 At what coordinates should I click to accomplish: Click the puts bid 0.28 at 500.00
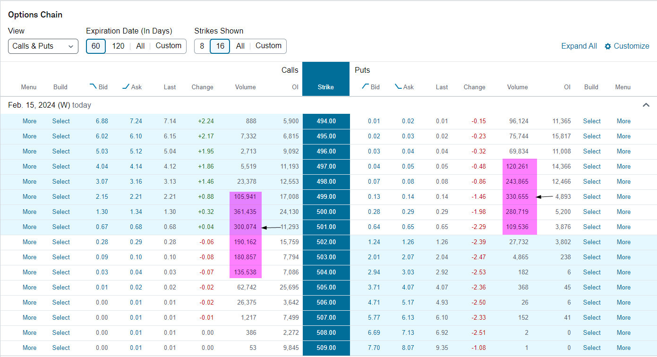pyautogui.click(x=374, y=212)
